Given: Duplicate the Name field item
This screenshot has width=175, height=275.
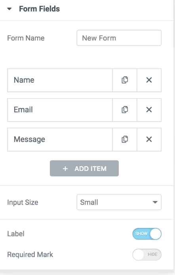Looking at the screenshot, I should click(x=125, y=80).
